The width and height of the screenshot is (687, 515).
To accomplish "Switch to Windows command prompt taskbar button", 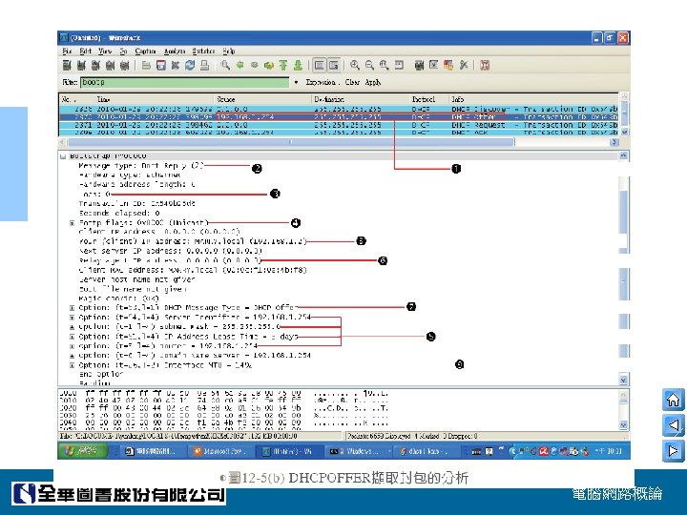I will [358, 451].
